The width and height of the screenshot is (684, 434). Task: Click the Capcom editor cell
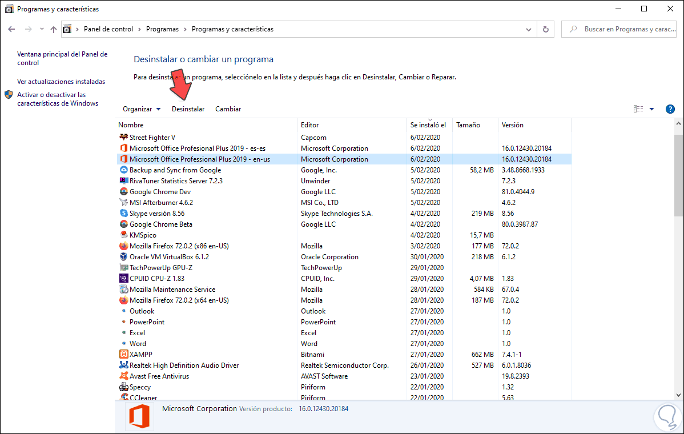point(313,138)
